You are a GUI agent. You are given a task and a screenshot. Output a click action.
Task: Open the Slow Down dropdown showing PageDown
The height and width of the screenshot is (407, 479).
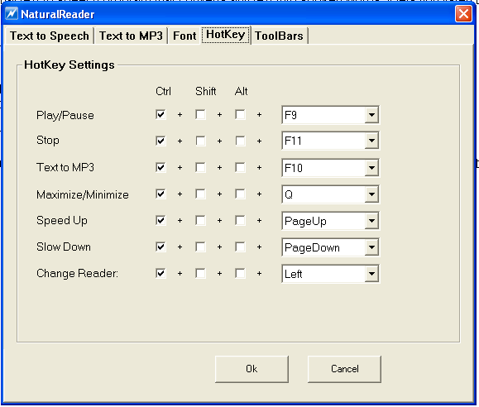pyautogui.click(x=371, y=247)
